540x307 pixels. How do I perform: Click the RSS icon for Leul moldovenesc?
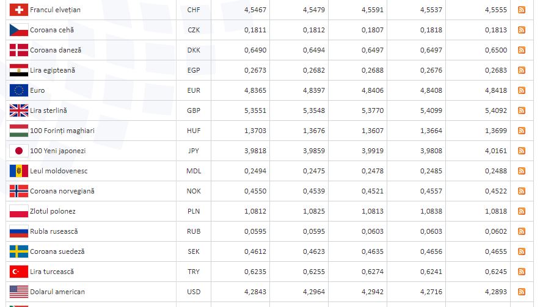click(x=522, y=171)
